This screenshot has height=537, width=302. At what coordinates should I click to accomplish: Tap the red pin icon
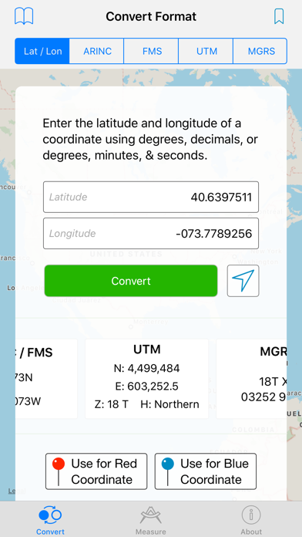(x=59, y=471)
